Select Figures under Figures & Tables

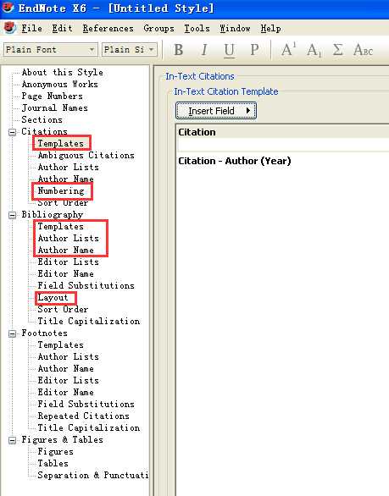point(55,452)
